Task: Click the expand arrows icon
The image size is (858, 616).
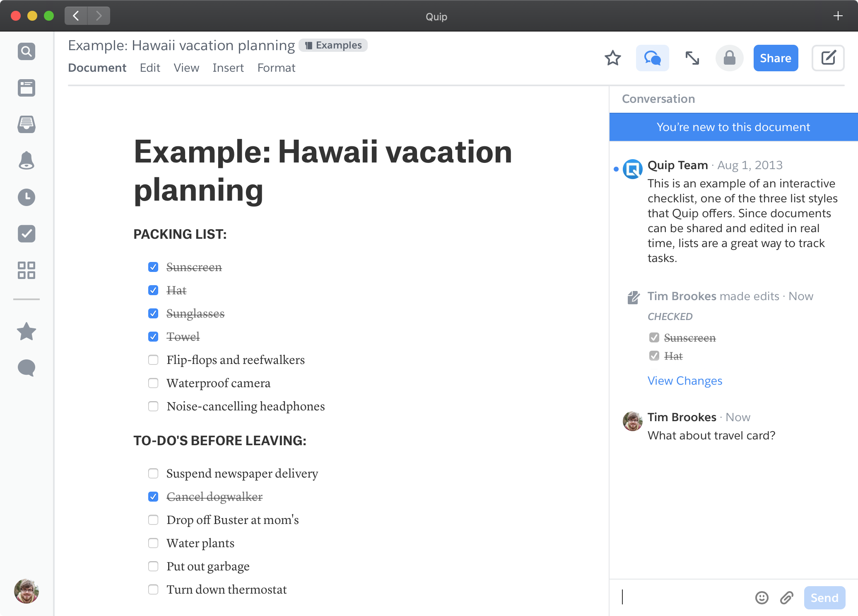Action: pyautogui.click(x=692, y=58)
